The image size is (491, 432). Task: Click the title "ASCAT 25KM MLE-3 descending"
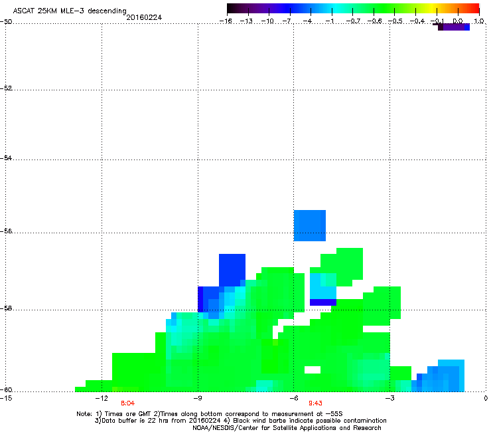click(70, 11)
